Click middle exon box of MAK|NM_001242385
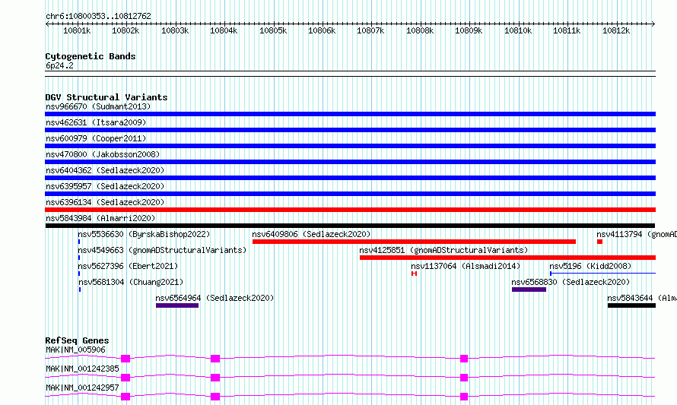 [x=215, y=378]
